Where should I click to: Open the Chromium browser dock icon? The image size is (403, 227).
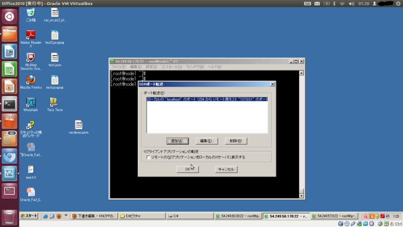[x=9, y=156]
